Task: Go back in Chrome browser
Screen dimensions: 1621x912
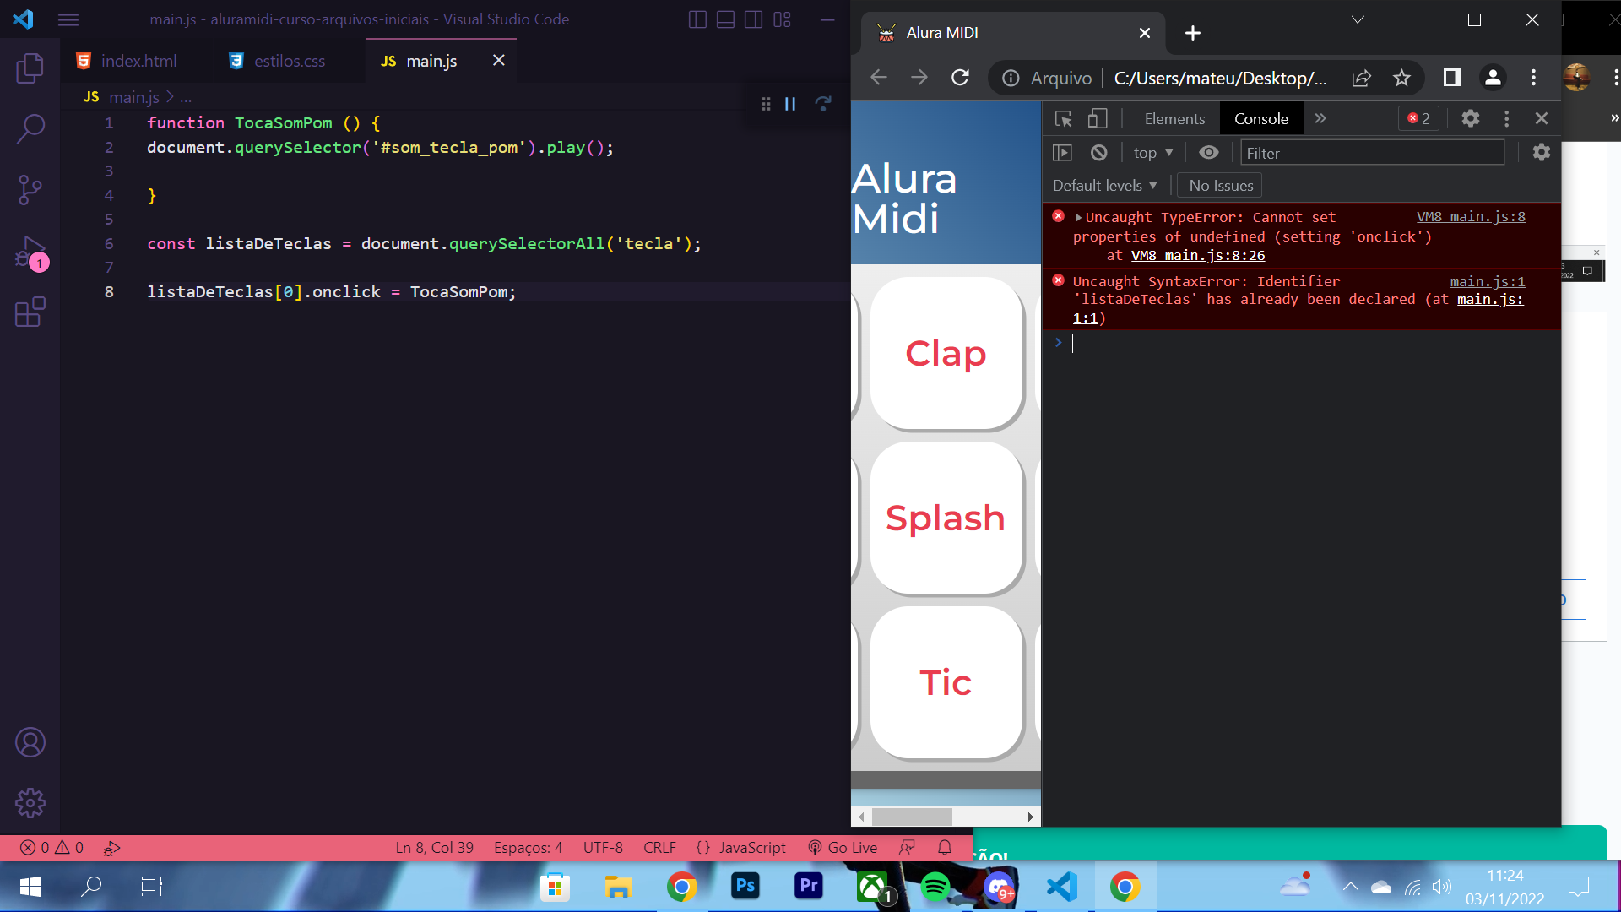Action: [x=879, y=78]
